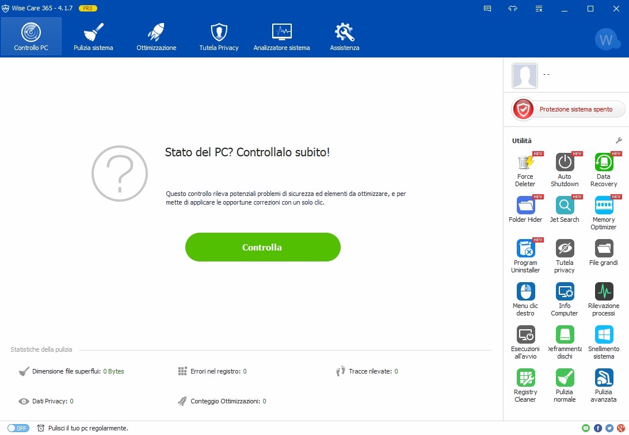Click the skin/theme shirt icon in title bar
Image resolution: width=629 pixels, height=435 pixels.
tap(513, 9)
